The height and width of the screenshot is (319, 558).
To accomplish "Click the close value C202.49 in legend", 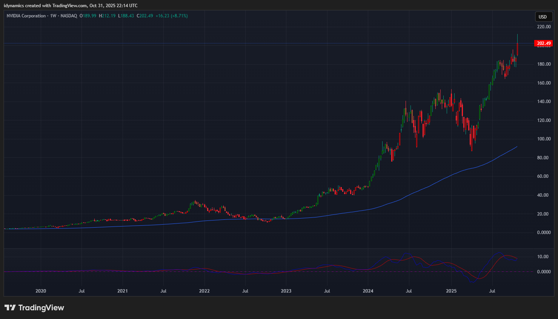I will click(145, 16).
